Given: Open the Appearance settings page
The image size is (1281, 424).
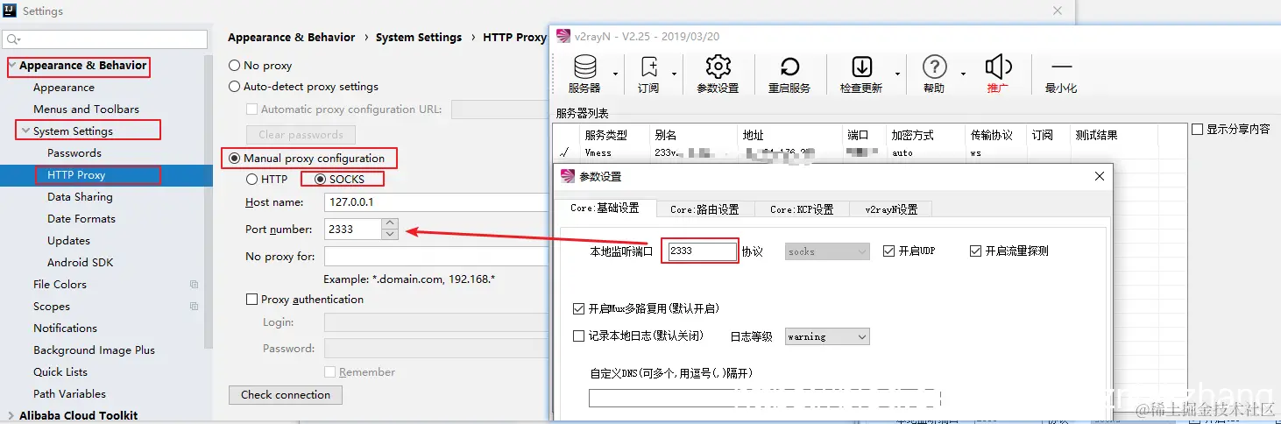Looking at the screenshot, I should (64, 88).
